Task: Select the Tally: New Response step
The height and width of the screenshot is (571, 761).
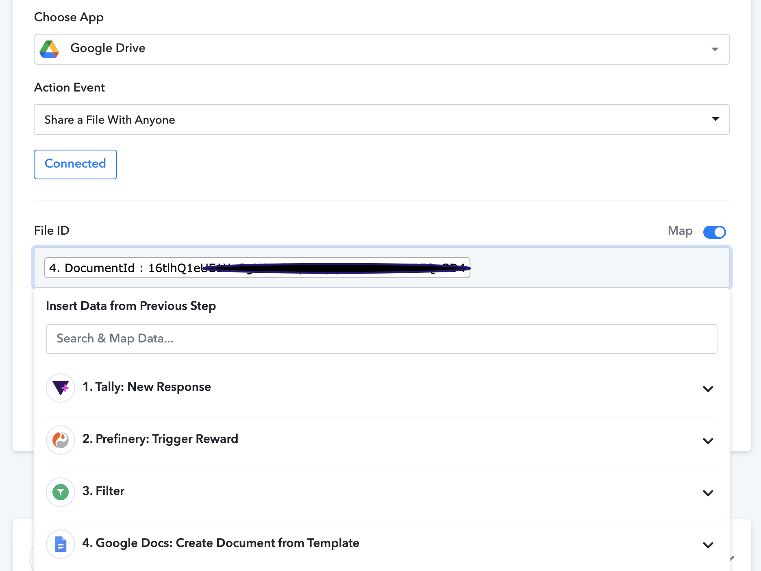Action: tap(382, 388)
